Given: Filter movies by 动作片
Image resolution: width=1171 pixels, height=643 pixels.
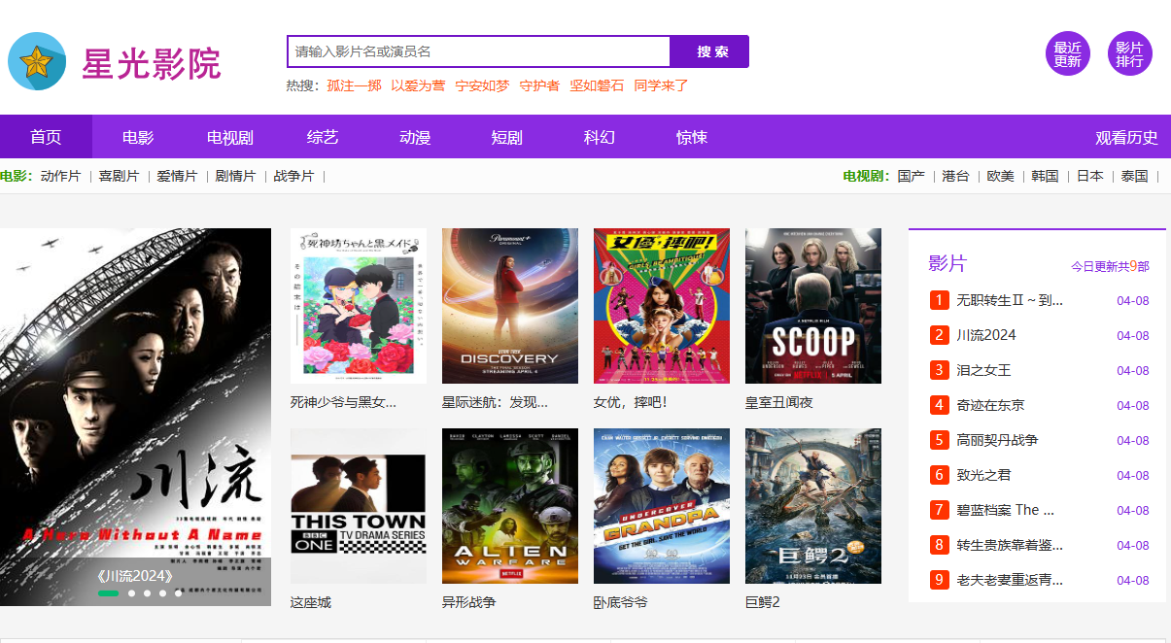Looking at the screenshot, I should point(61,176).
